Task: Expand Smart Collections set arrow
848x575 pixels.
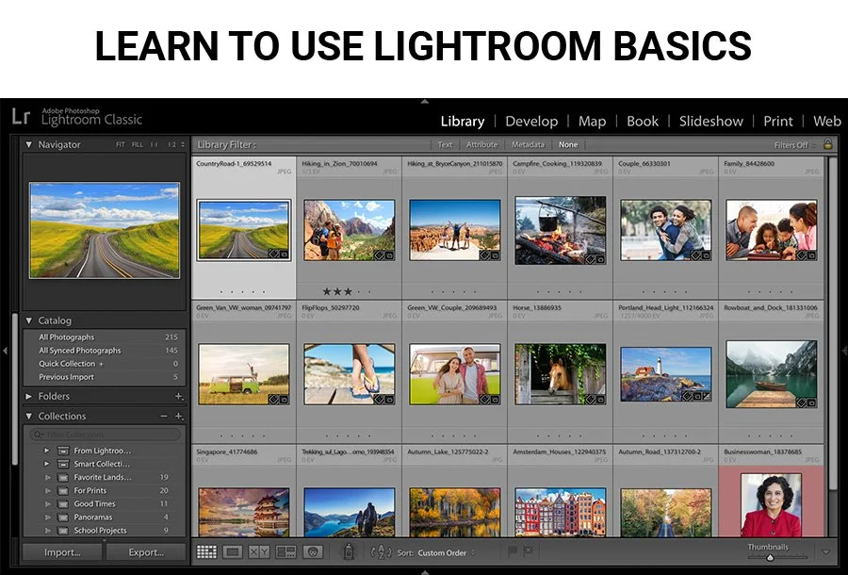Action: coord(47,464)
